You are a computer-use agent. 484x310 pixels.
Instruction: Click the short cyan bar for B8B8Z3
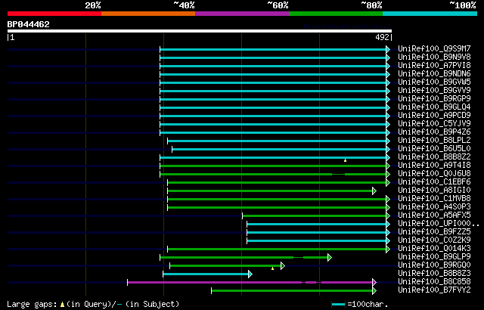206,274
